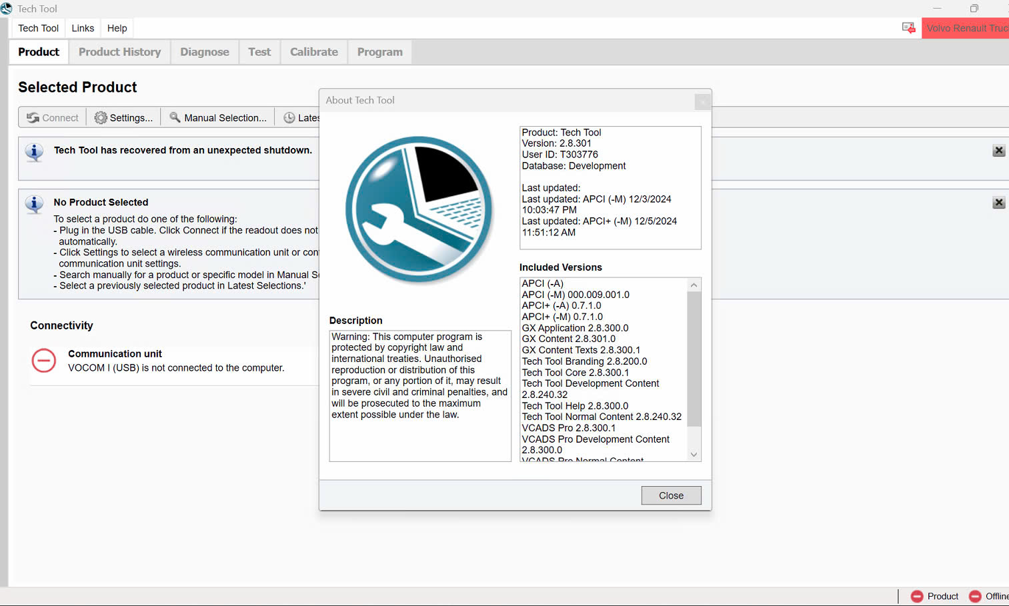Click the Tech Tool logo in About dialog
The image size is (1009, 606).
[x=419, y=209]
